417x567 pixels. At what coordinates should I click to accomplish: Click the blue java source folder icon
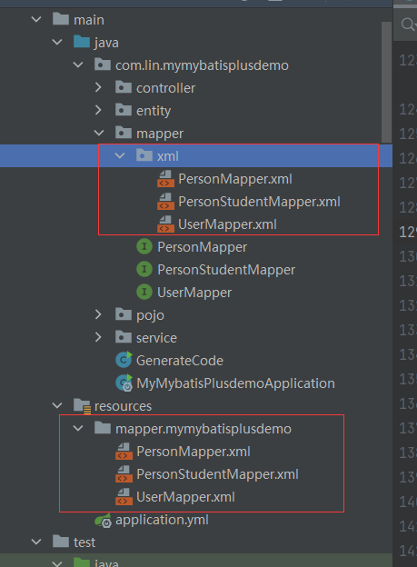point(82,42)
